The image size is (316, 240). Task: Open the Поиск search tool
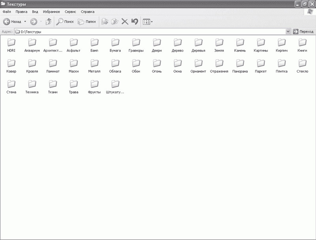pos(65,22)
